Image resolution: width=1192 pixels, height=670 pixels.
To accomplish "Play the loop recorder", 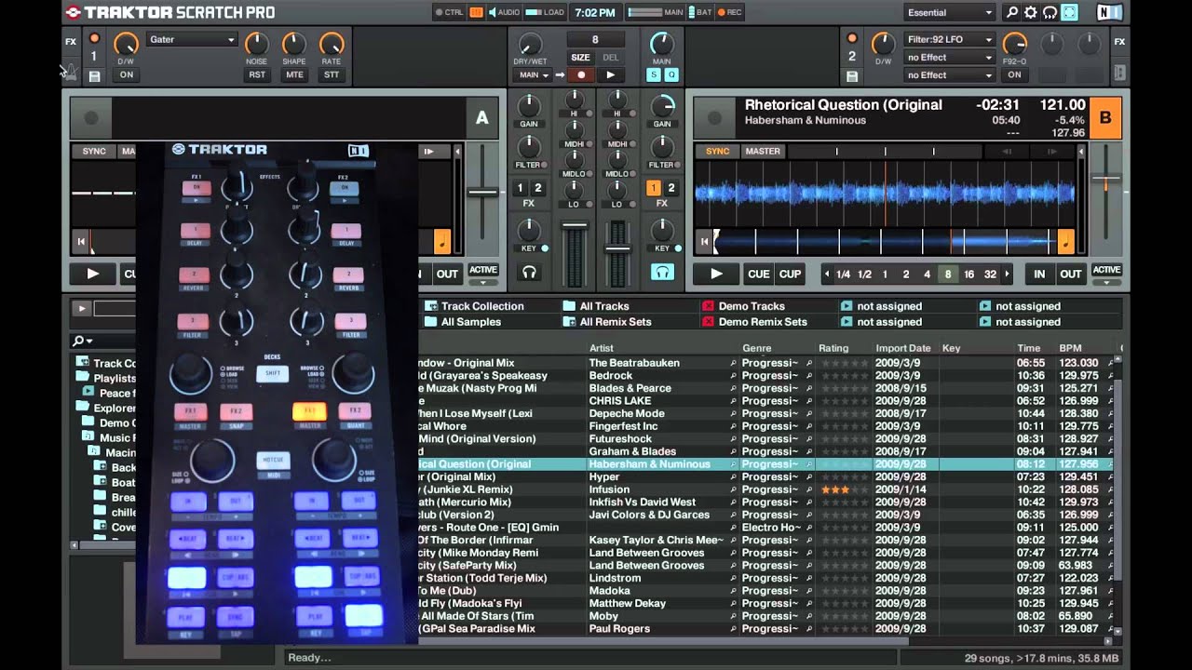I will click(610, 74).
